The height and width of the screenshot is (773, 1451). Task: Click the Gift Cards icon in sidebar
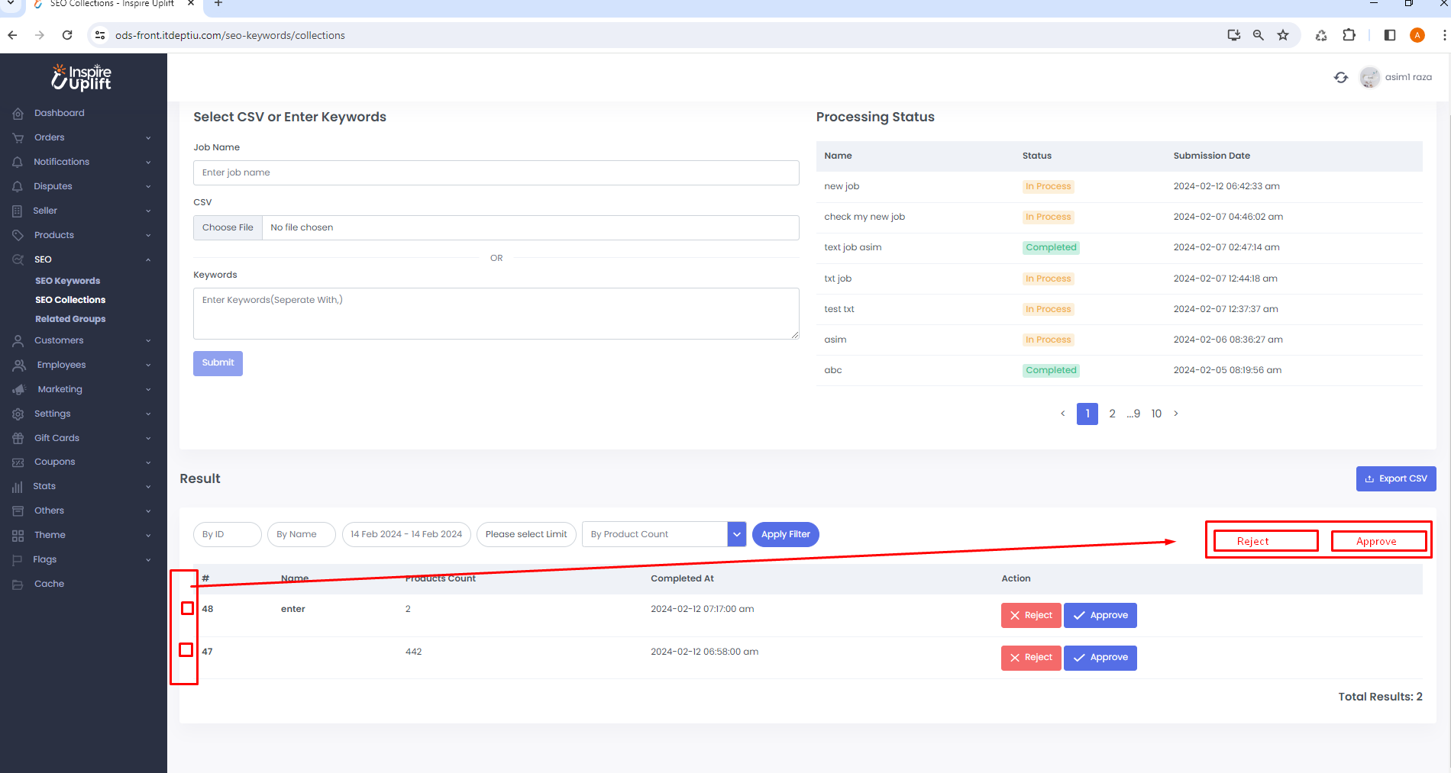(18, 438)
